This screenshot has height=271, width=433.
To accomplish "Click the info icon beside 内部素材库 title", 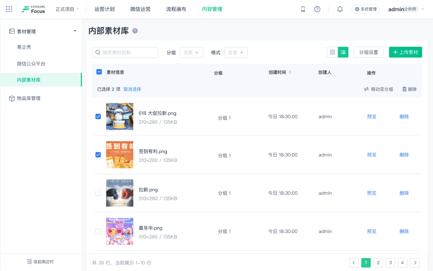I will pos(135,31).
